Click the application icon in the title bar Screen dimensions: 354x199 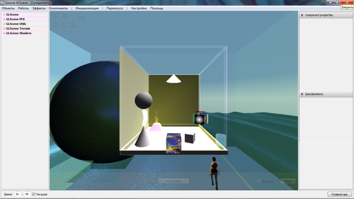(2, 3)
